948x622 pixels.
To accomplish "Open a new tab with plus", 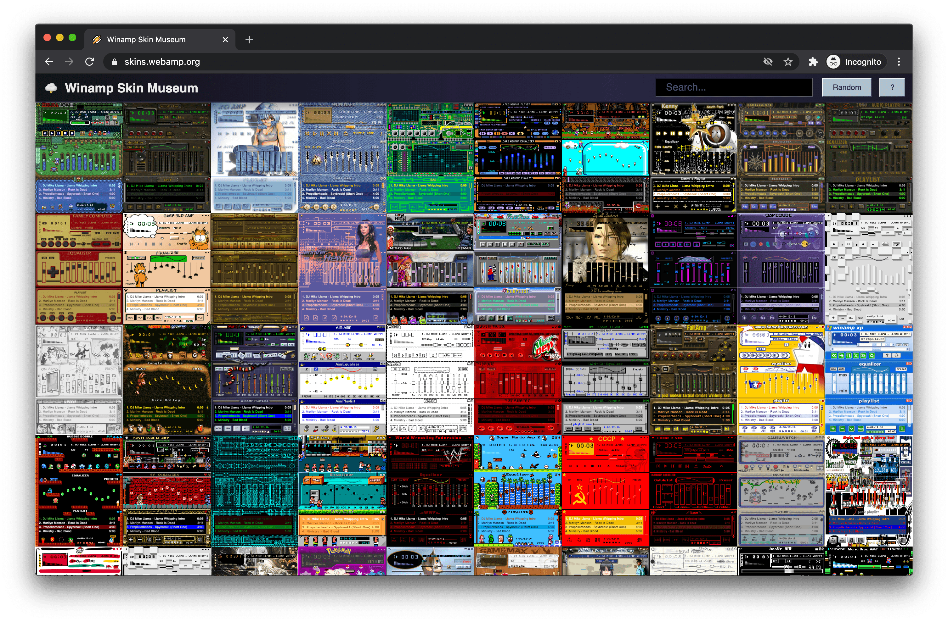I will pyautogui.click(x=249, y=39).
